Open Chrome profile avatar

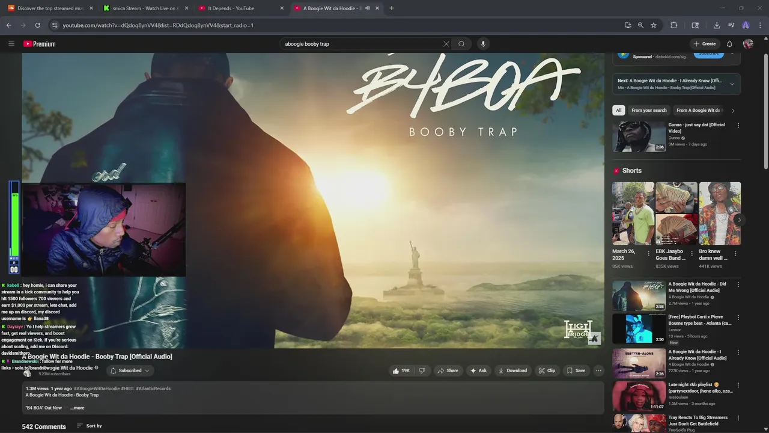pos(746,25)
